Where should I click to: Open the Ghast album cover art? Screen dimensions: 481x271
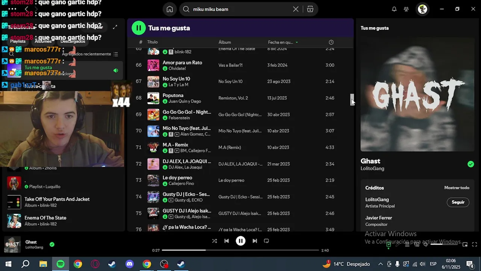tap(417, 94)
